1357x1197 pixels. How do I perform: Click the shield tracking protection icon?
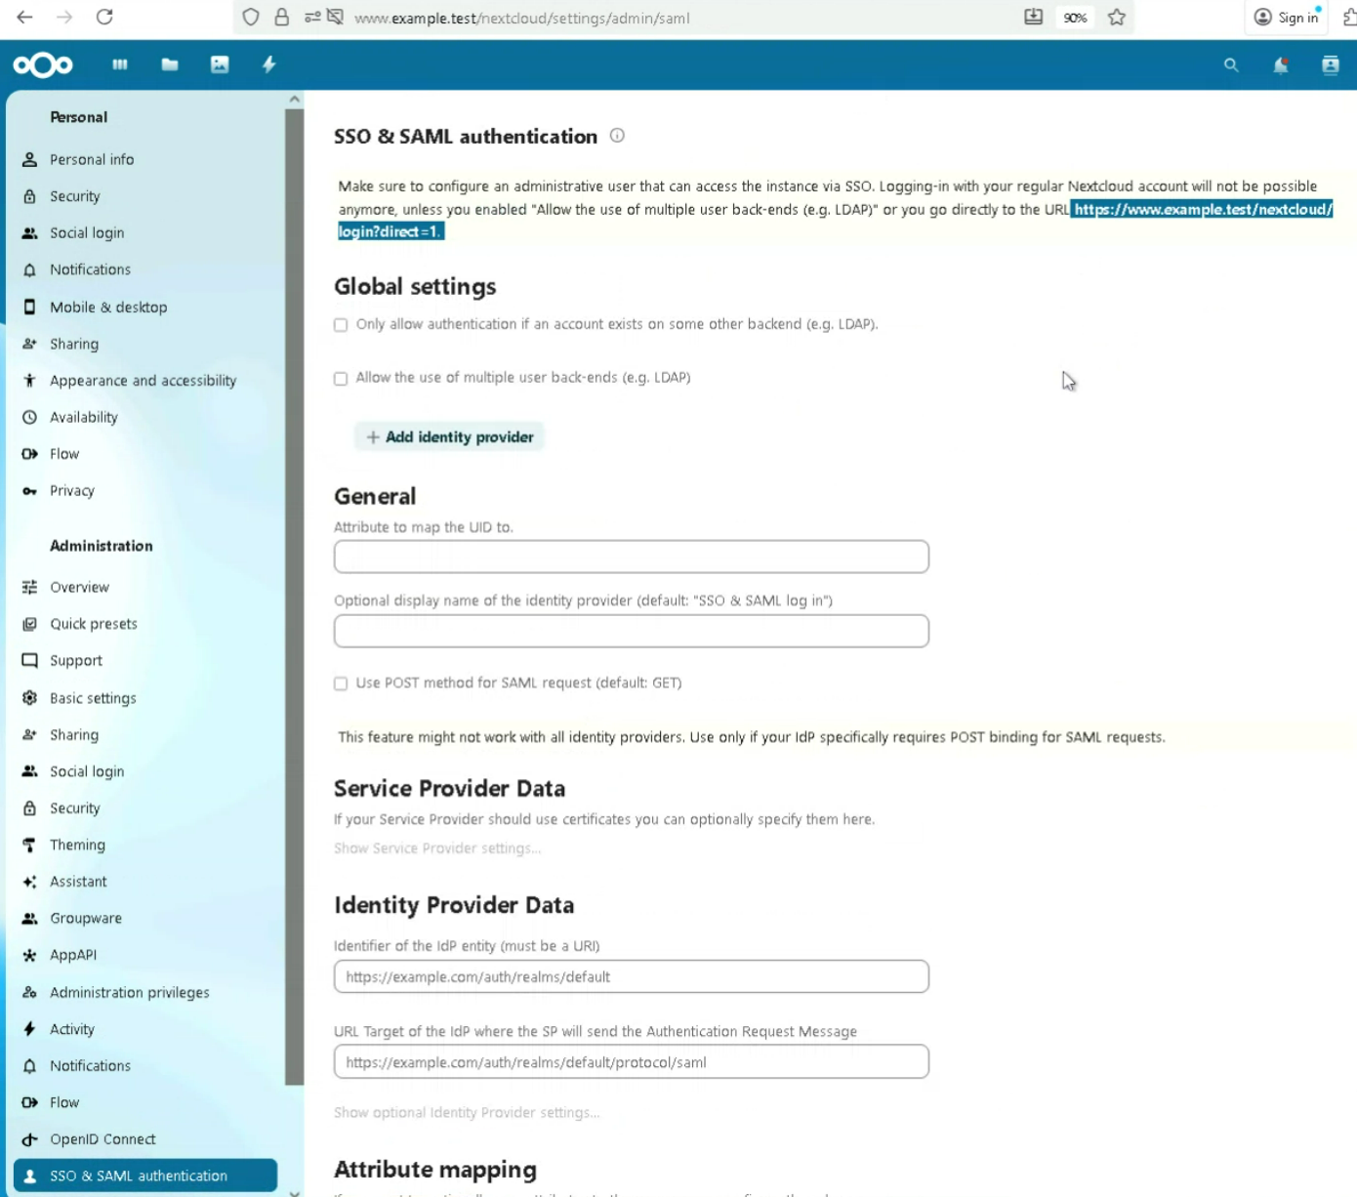[251, 17]
